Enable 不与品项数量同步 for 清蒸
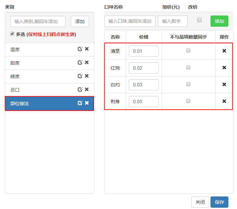Image resolution: width=237 pixels, height=209 pixels. [188, 51]
